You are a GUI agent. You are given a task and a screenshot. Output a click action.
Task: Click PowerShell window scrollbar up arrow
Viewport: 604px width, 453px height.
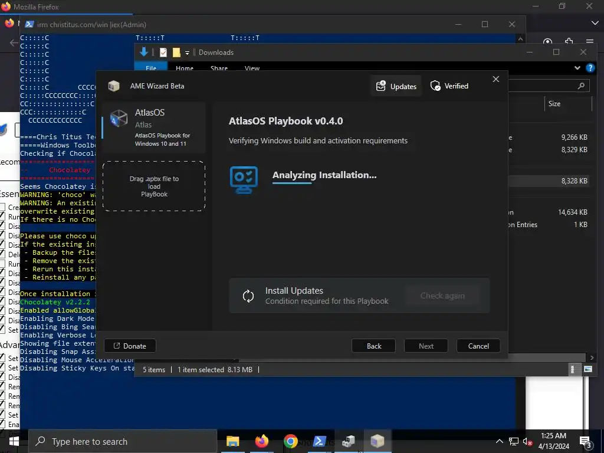coord(520,39)
